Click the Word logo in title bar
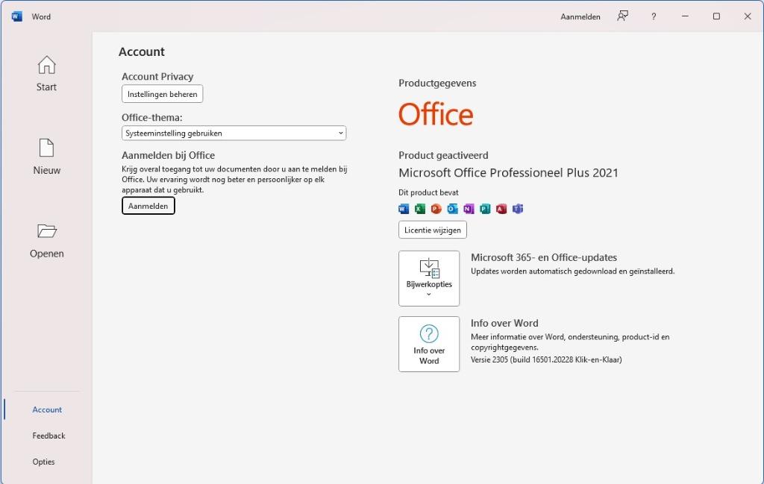This screenshot has height=484, width=764. point(16,16)
